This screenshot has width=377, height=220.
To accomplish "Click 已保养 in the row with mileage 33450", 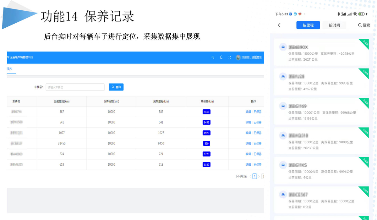I will click(x=258, y=144).
